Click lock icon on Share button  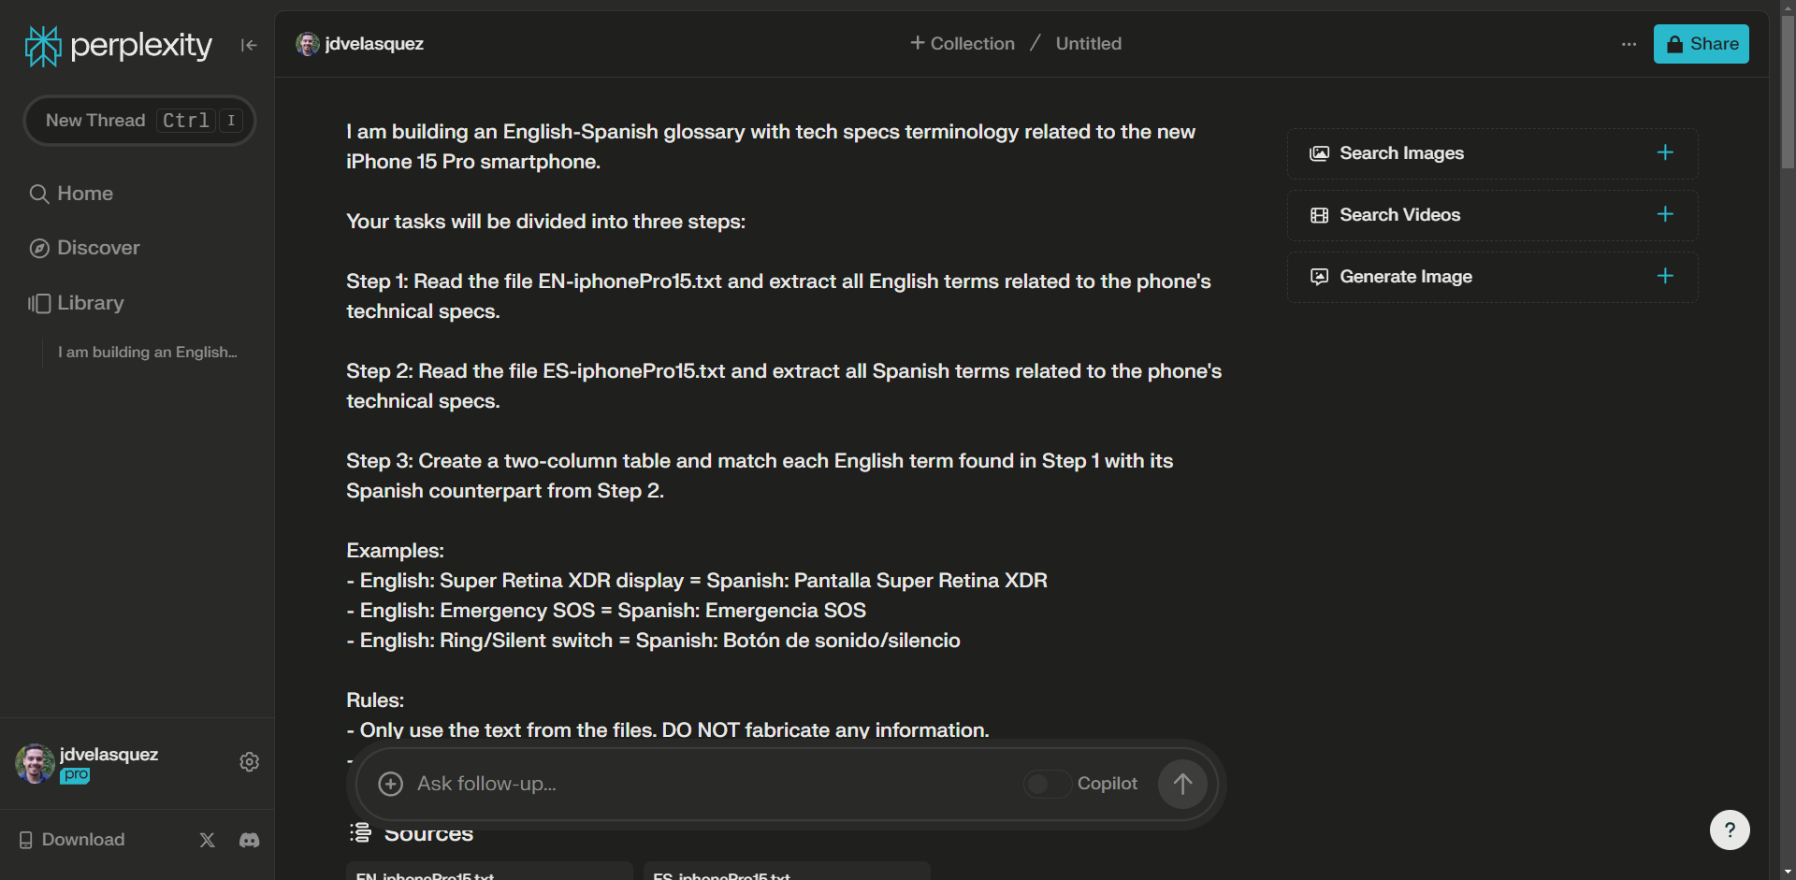pyautogui.click(x=1674, y=44)
